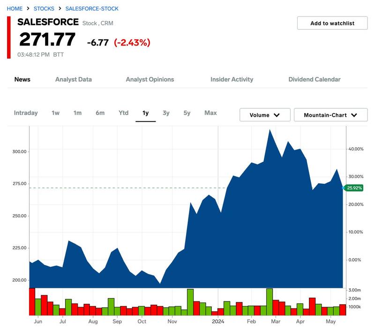This screenshot has width=375, height=329.
Task: Click the 2024 date axis label
Action: coord(218,322)
